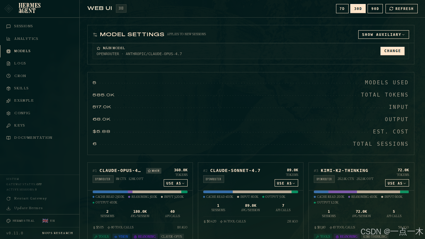Viewport: 425px width, 239px height.
Task: Open the Cron clock icon
Action: coord(9,76)
